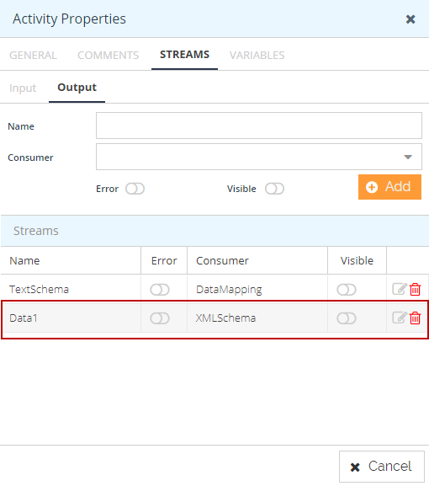Image resolution: width=429 pixels, height=486 pixels.
Task: Select the Data1 row name cell
Action: pyautogui.click(x=71, y=318)
